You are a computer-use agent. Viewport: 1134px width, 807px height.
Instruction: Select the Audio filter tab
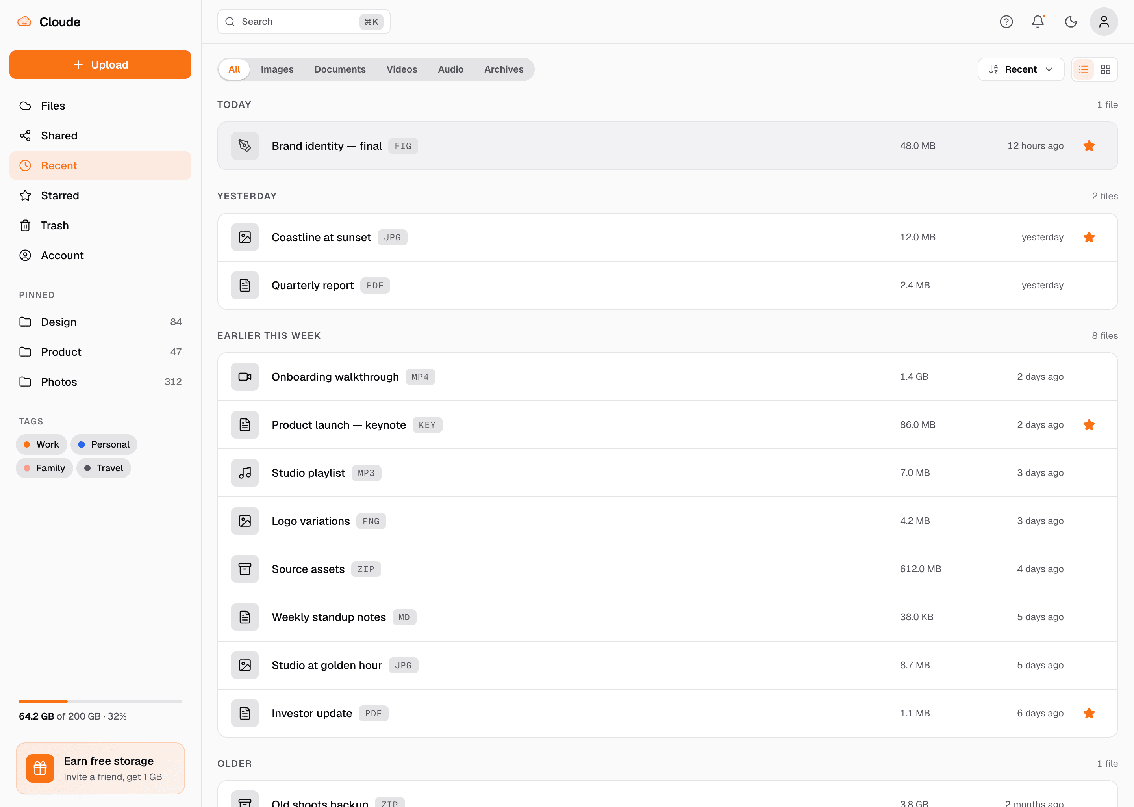click(x=451, y=70)
